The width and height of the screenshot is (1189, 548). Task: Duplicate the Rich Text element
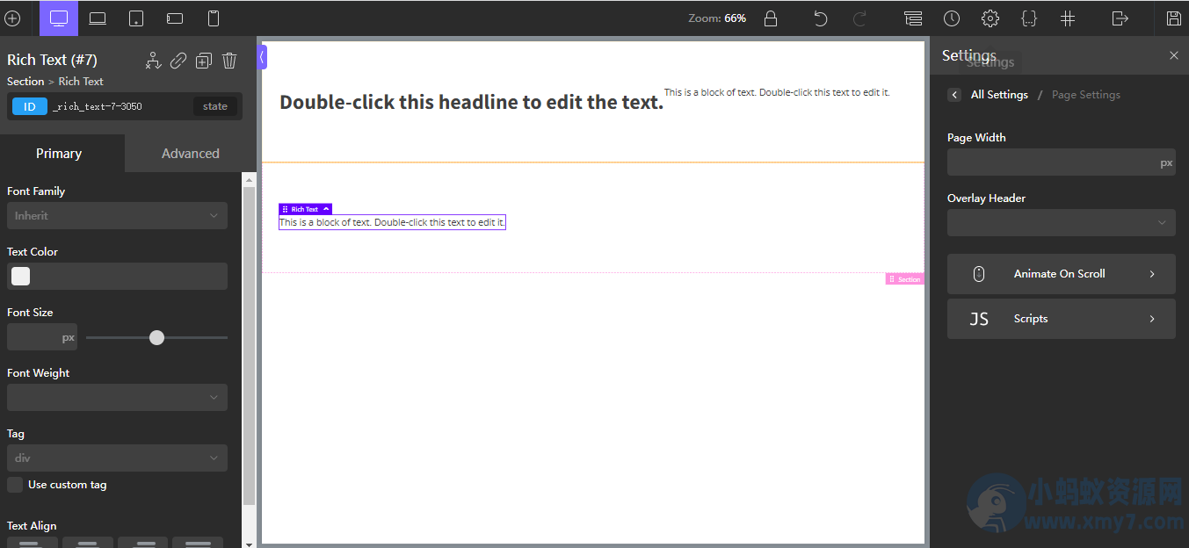tap(204, 61)
